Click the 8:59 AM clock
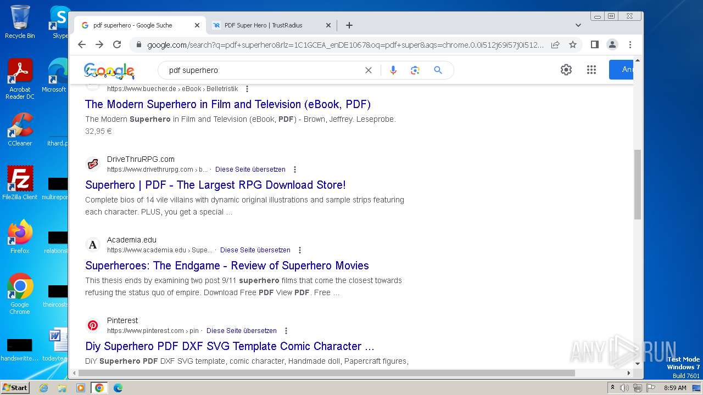Image resolution: width=703 pixels, height=395 pixels. coord(675,388)
